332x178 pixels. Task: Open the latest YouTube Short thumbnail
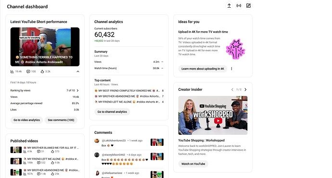(x=45, y=47)
